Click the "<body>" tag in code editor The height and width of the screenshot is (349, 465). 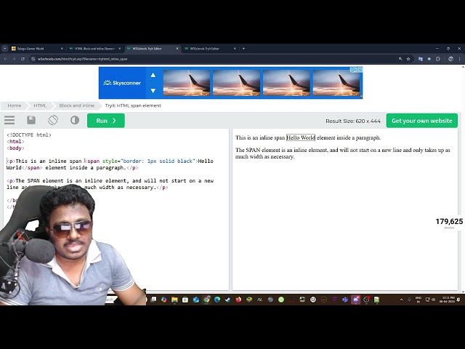point(15,148)
